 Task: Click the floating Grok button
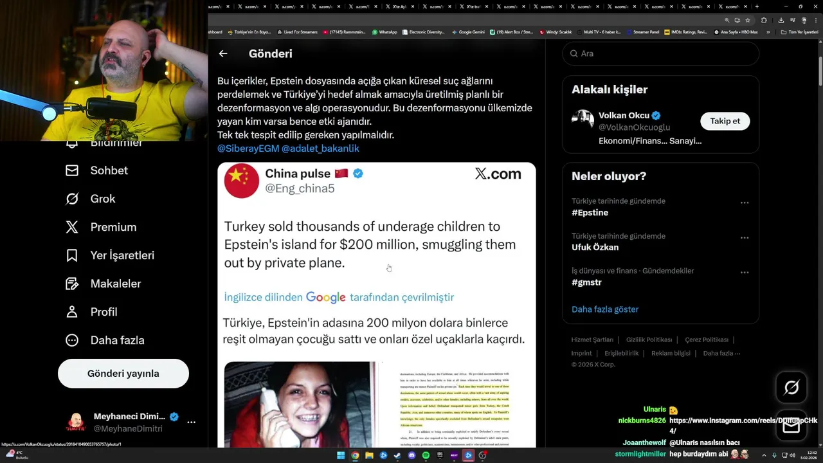[x=791, y=388]
